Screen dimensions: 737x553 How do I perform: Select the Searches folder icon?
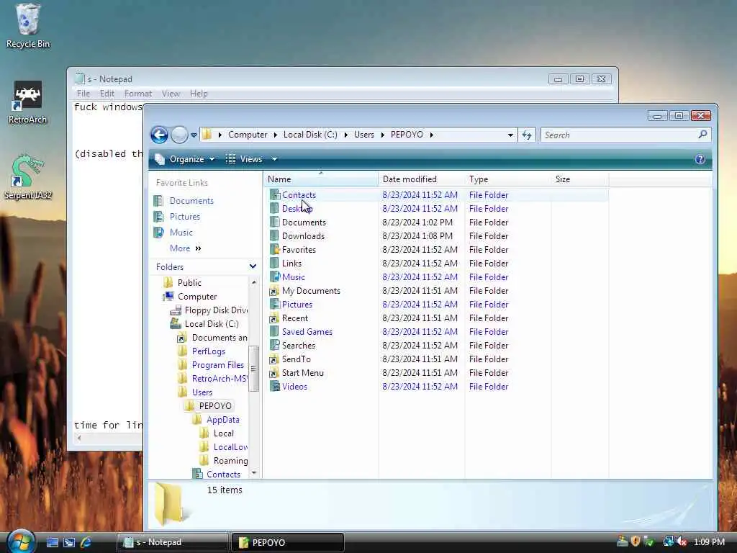[274, 345]
